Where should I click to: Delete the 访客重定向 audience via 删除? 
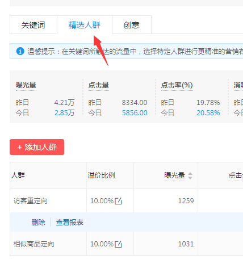pyautogui.click(x=39, y=222)
